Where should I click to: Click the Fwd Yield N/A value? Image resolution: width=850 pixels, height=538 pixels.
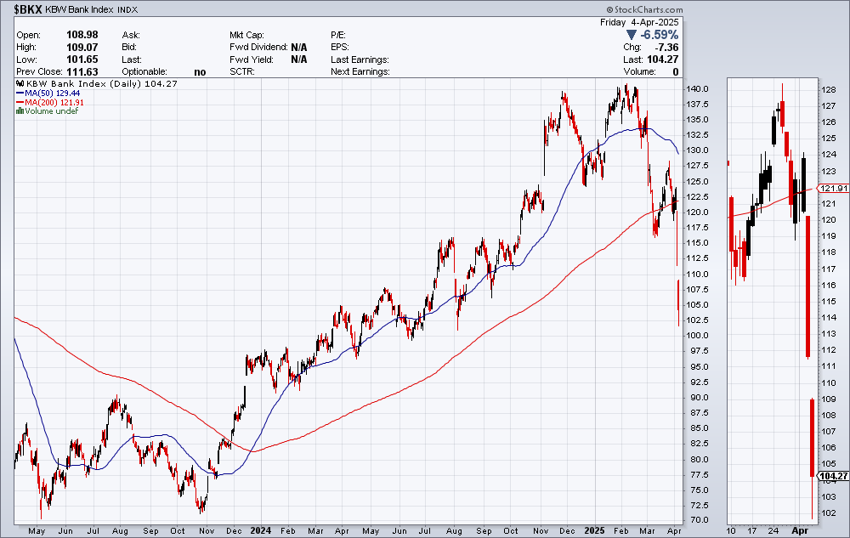298,59
